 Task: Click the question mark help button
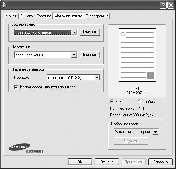click(163, 5)
